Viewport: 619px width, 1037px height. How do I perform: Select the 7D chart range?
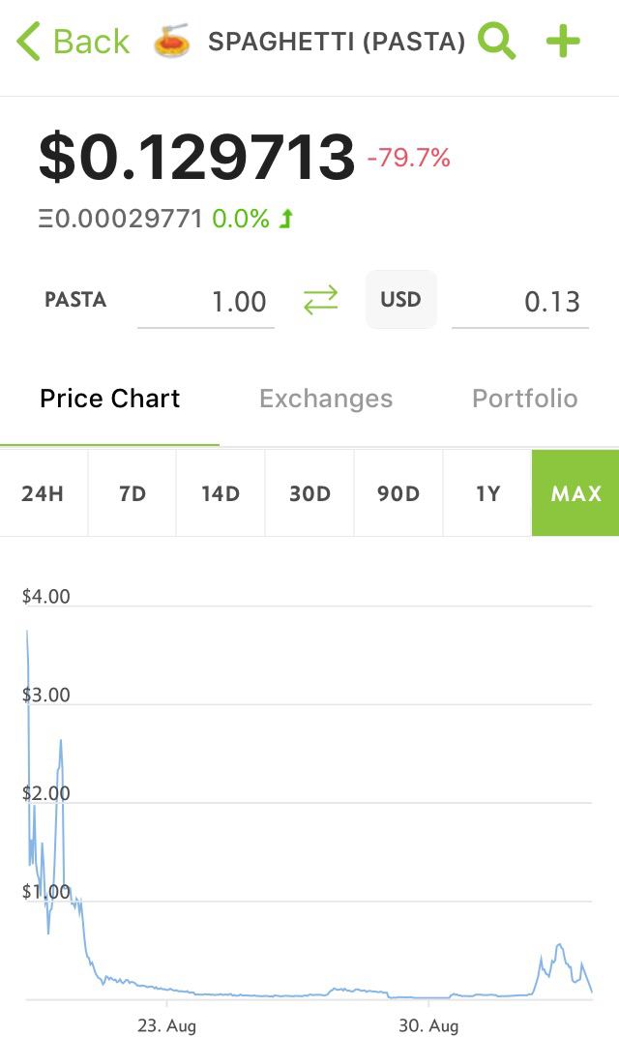click(x=133, y=493)
